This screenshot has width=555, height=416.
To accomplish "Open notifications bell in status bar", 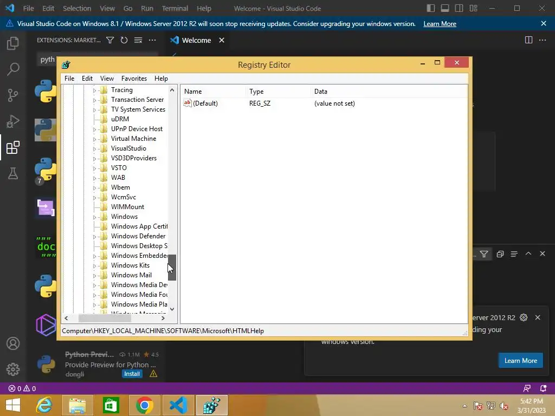I will point(543,388).
